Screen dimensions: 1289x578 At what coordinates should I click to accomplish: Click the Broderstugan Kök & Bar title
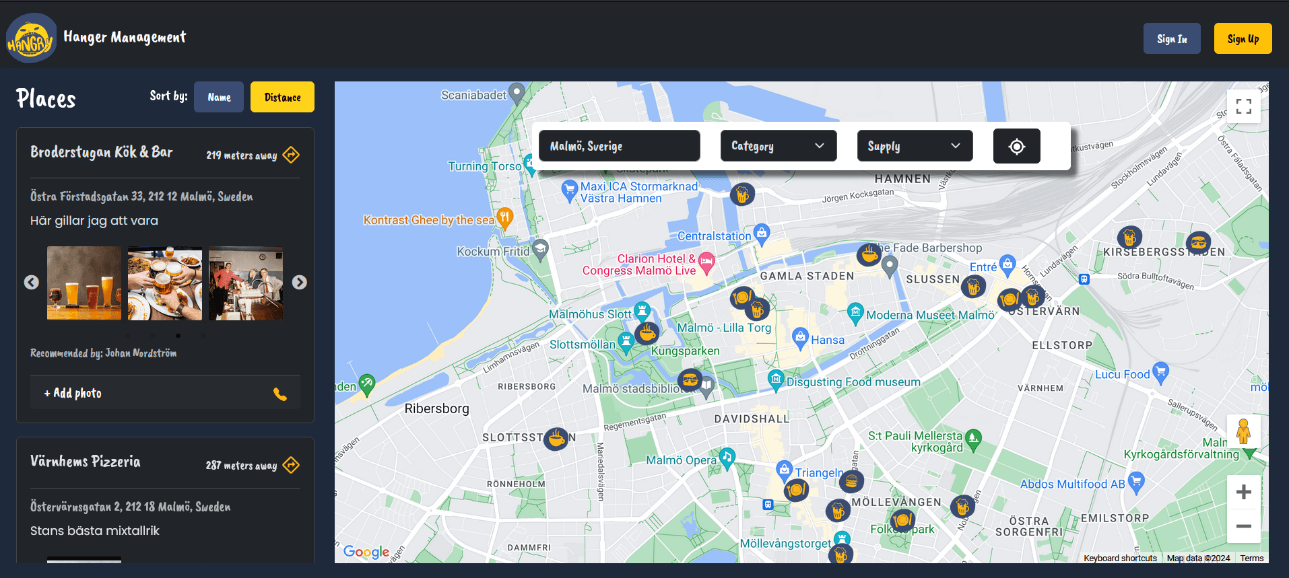coord(102,152)
